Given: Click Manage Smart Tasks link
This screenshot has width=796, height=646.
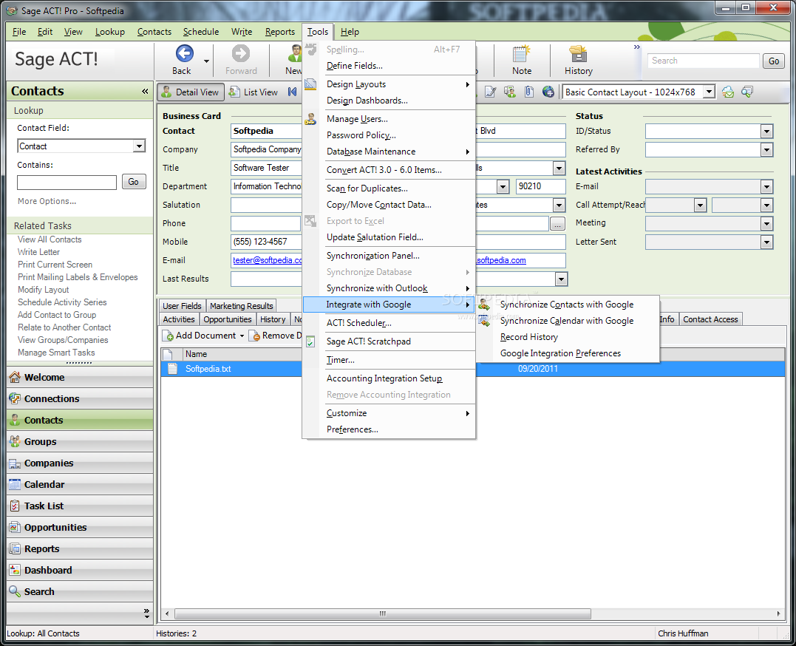Looking at the screenshot, I should [x=56, y=353].
